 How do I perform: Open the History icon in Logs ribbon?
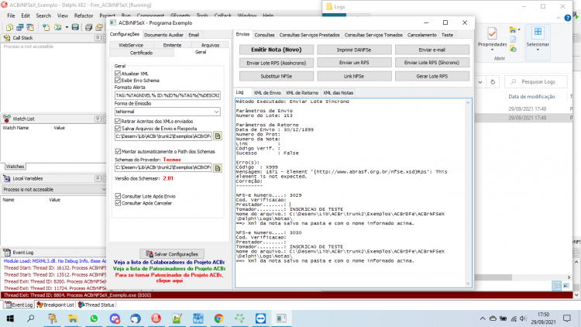point(513,49)
